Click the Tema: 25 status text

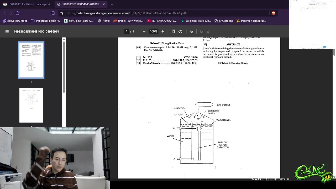(256, 179)
